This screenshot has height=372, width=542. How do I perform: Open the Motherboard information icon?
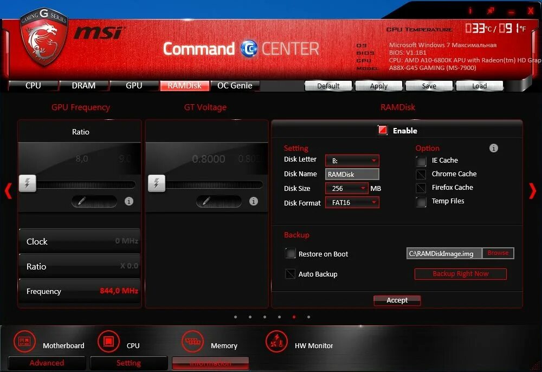[x=24, y=342]
